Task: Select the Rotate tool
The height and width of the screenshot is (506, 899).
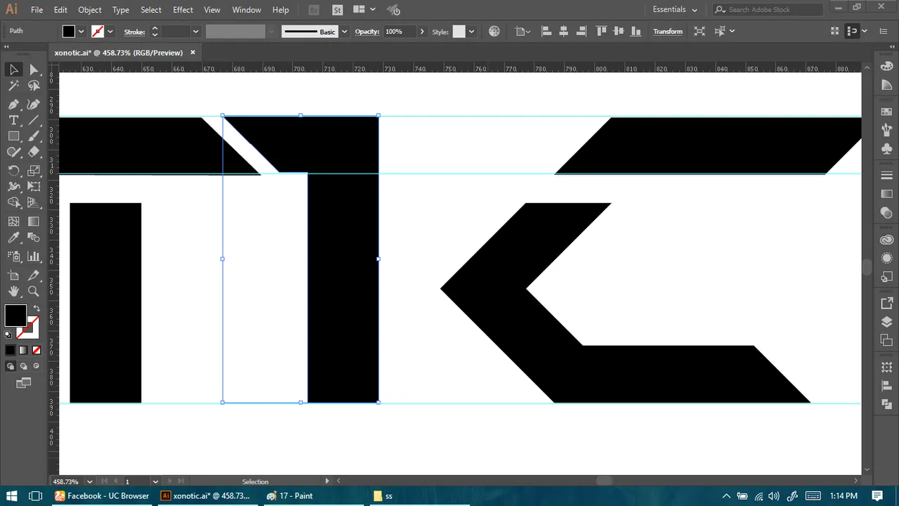Action: click(x=13, y=171)
